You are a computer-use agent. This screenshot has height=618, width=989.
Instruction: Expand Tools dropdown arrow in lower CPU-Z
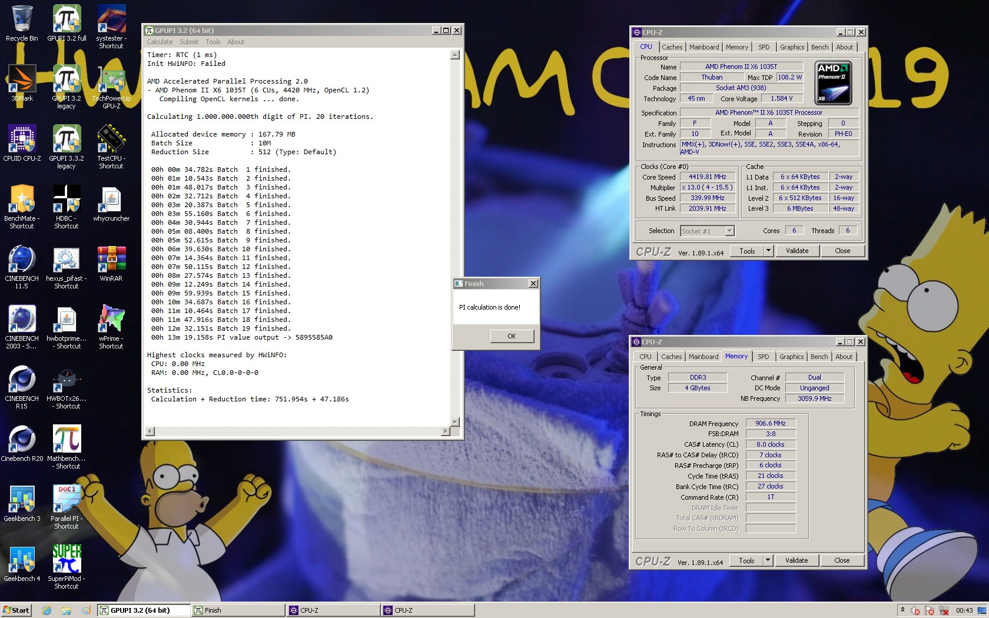(767, 560)
